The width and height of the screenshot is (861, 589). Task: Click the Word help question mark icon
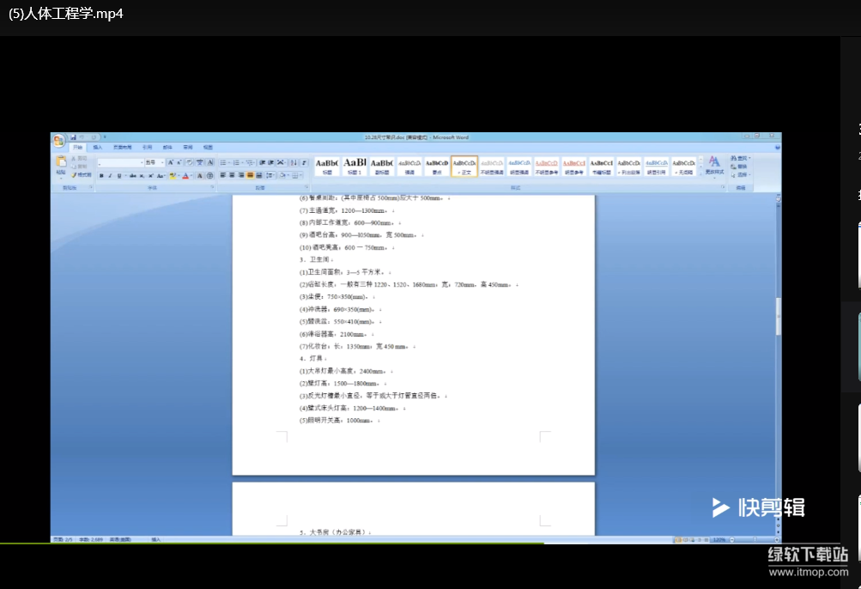pyautogui.click(x=777, y=147)
